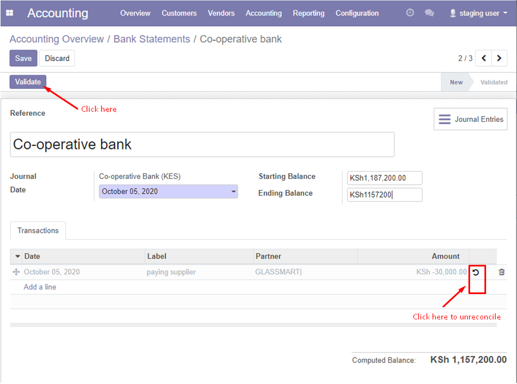Open the Customers menu
The width and height of the screenshot is (517, 384).
179,13
